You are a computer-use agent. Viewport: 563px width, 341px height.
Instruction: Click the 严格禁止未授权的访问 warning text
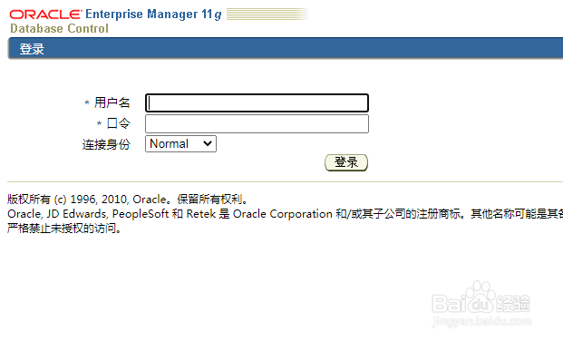tap(64, 229)
